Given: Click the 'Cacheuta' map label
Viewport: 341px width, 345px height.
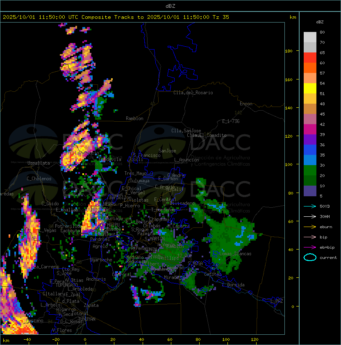Looking at the screenshot, I should [x=70, y=231].
